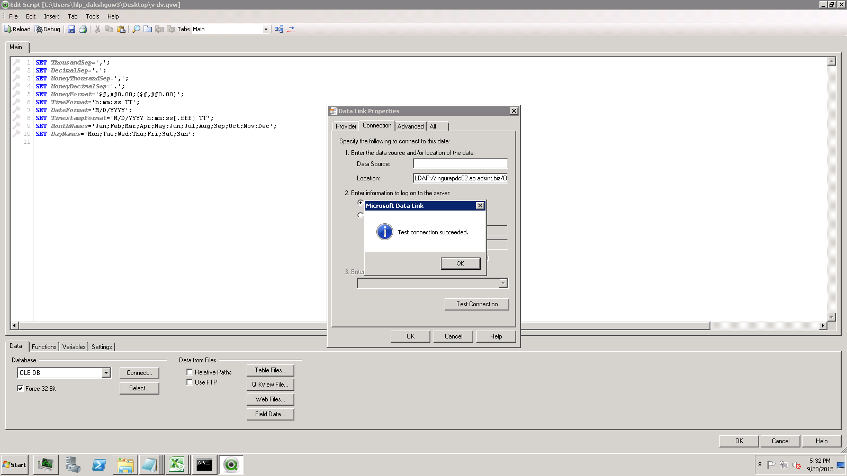The width and height of the screenshot is (847, 476).
Task: Click the Location field with LDAP path
Action: 460,178
